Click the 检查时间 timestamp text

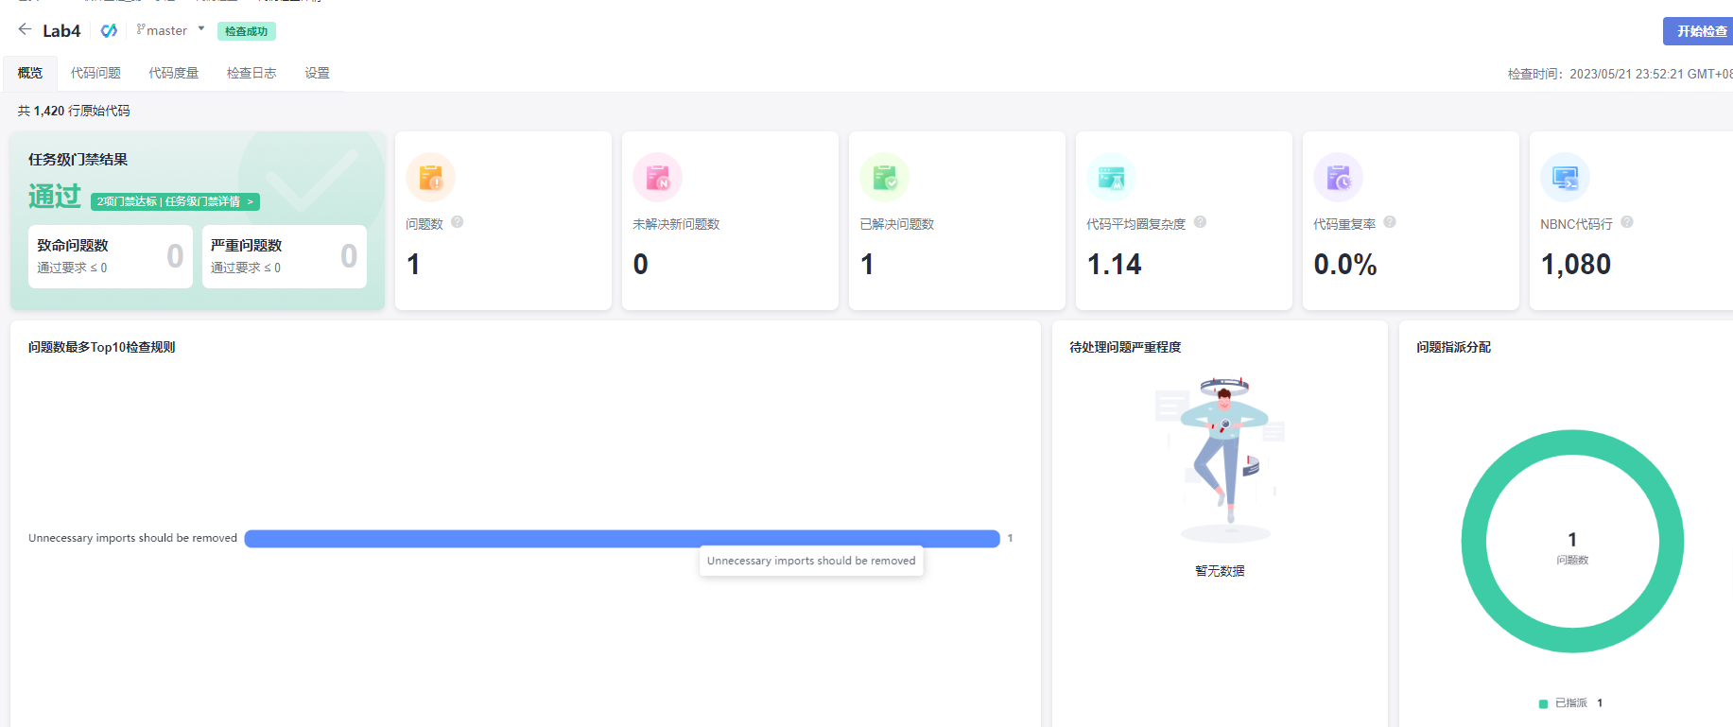[1620, 74]
